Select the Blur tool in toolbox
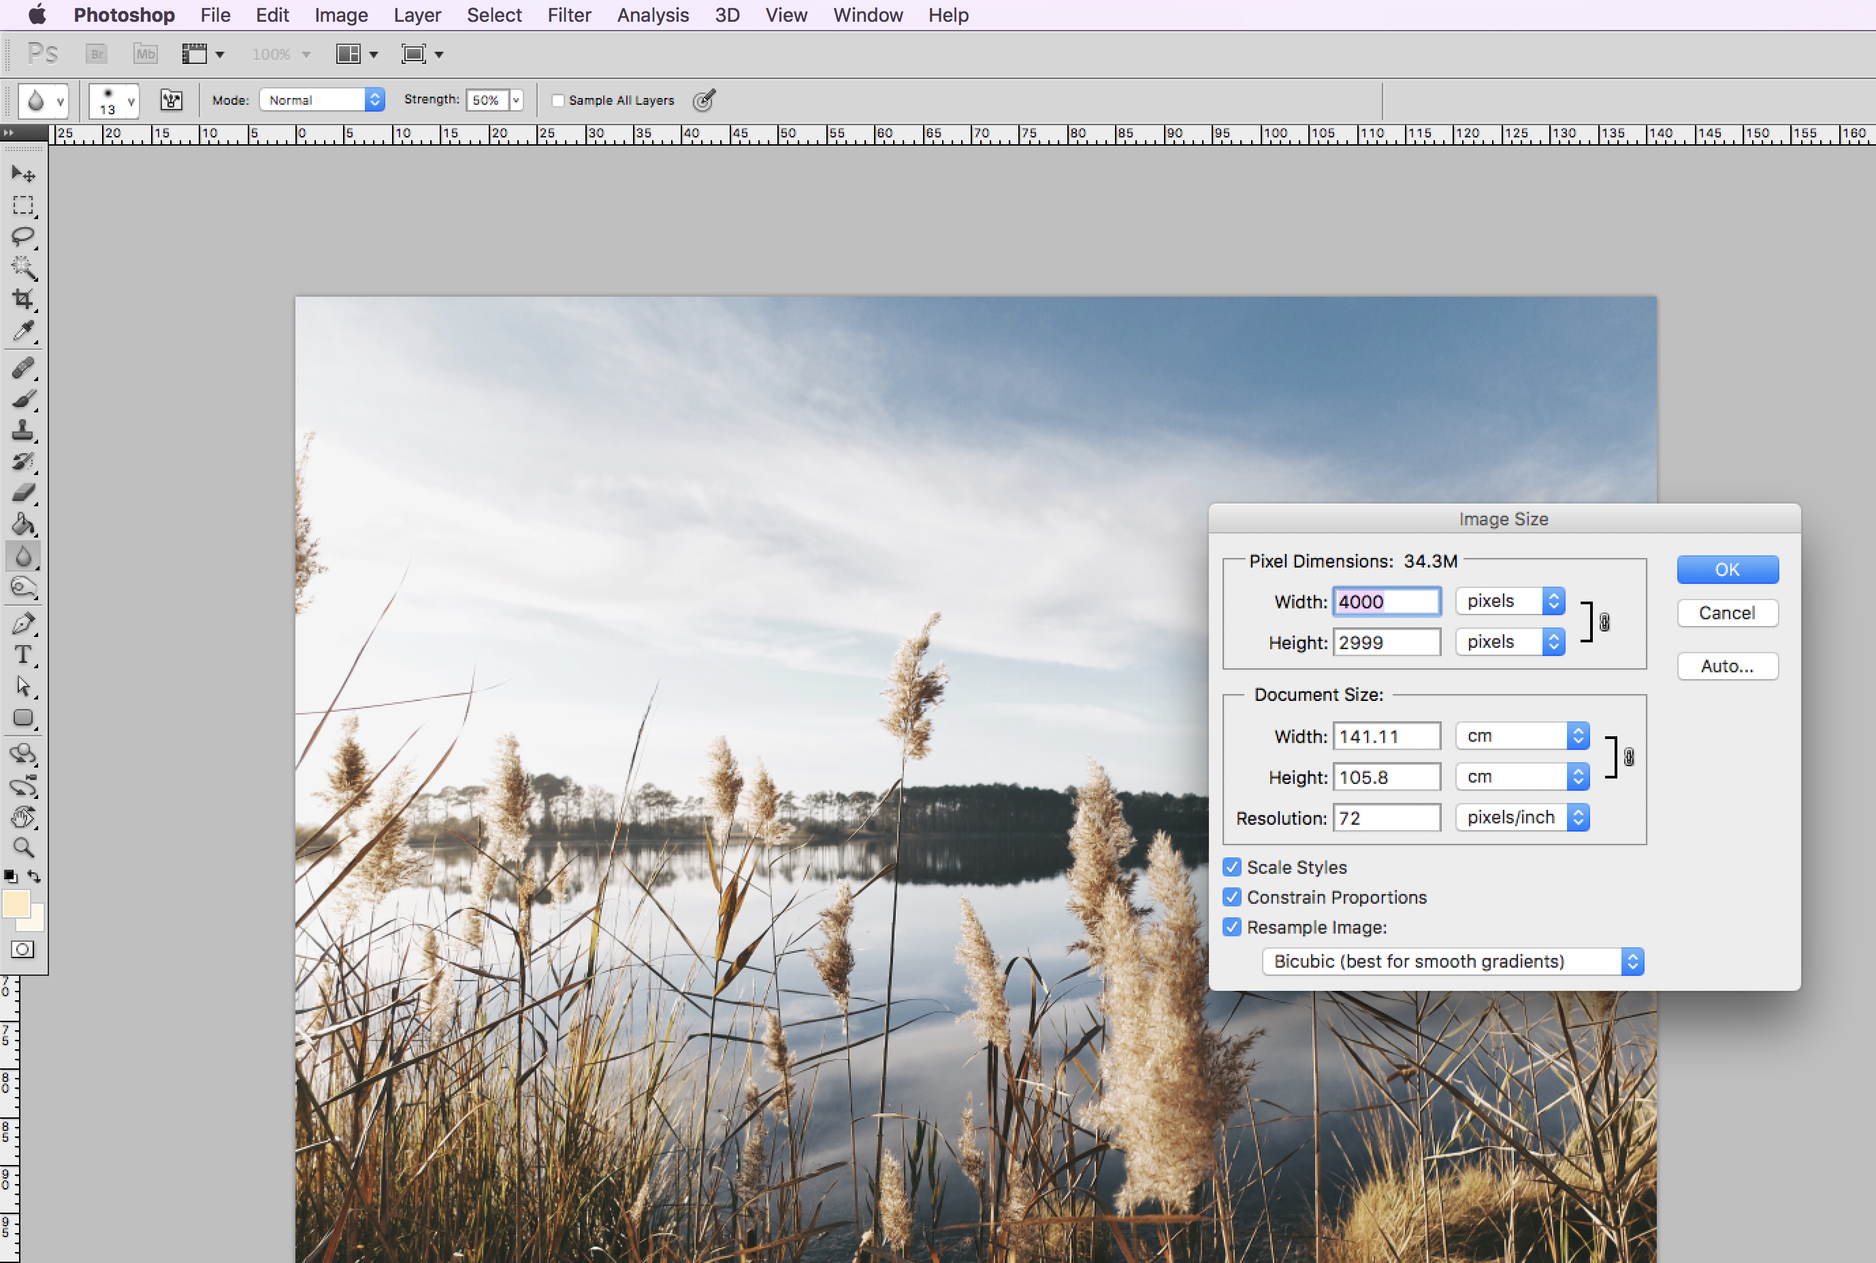The width and height of the screenshot is (1876, 1263). tap(23, 556)
